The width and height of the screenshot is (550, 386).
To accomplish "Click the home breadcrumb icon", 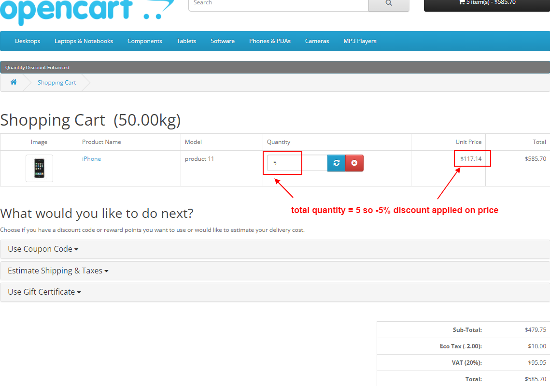I will click(x=14, y=82).
